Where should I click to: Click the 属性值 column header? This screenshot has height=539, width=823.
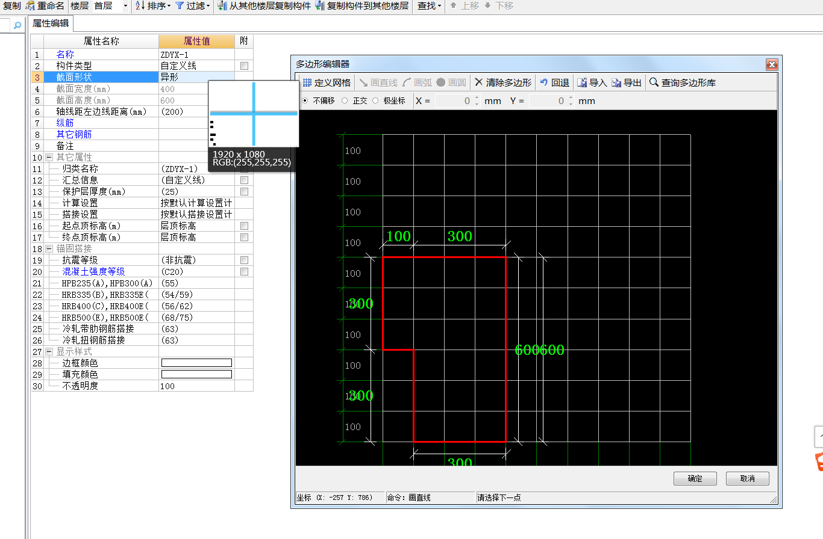(x=196, y=41)
